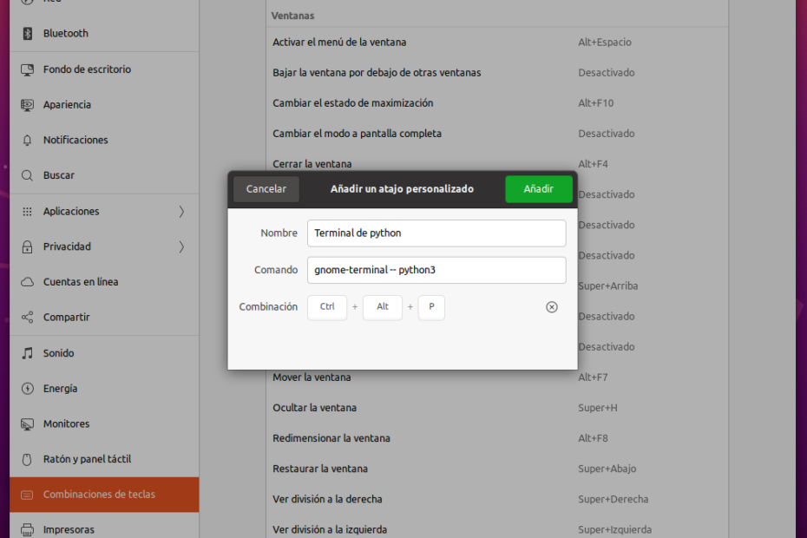Select the Apariencia sidebar entry
Image resolution: width=807 pixels, height=538 pixels.
67,105
